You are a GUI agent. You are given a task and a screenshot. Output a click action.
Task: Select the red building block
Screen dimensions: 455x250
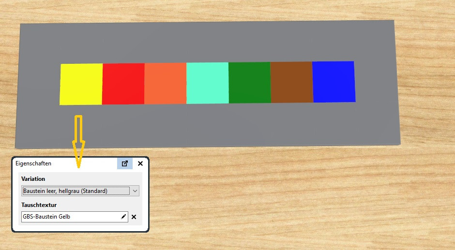(x=123, y=84)
